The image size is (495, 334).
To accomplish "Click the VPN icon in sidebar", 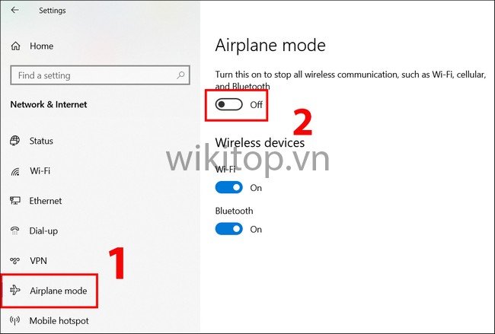I will (14, 261).
